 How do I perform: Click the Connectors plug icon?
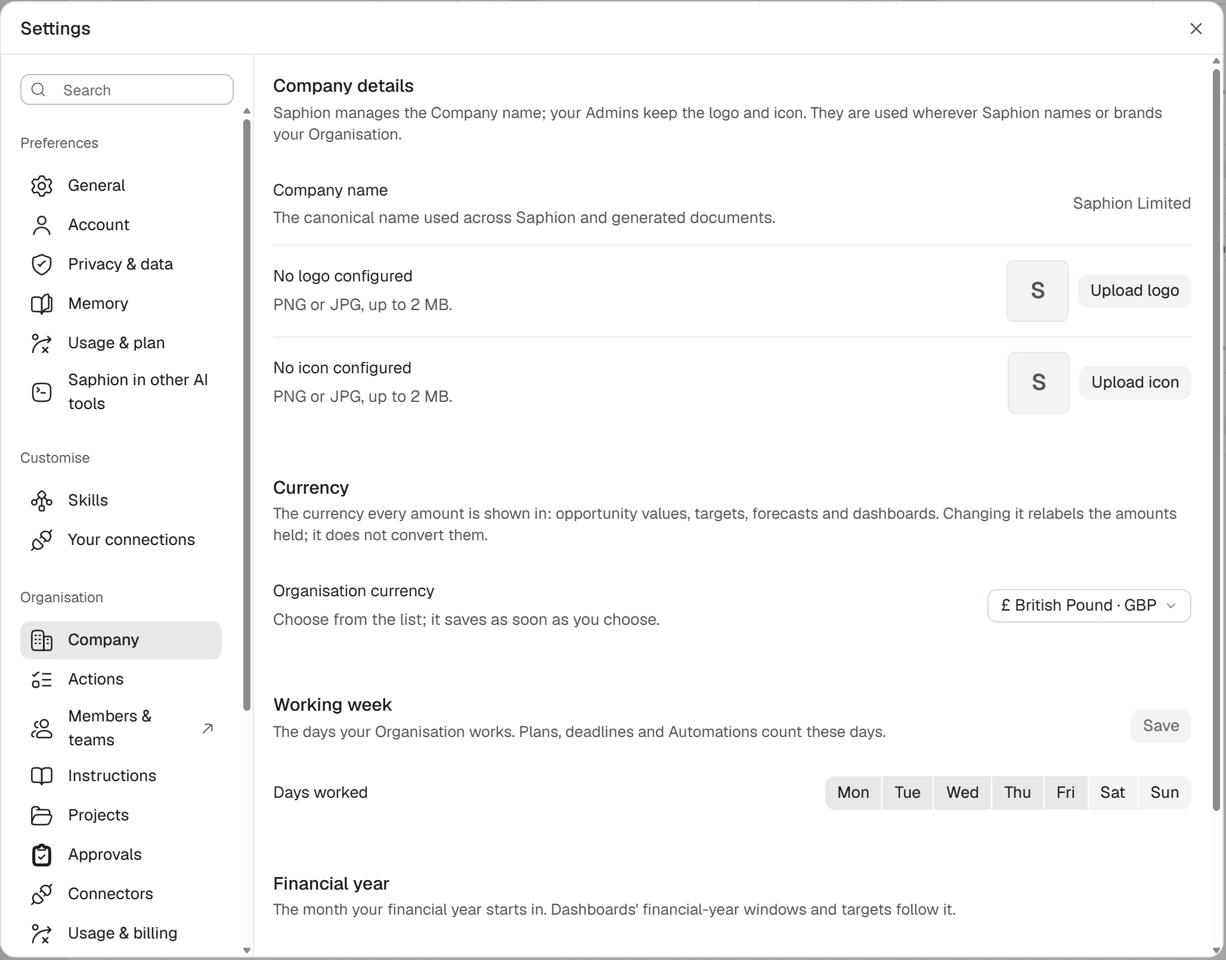tap(42, 894)
